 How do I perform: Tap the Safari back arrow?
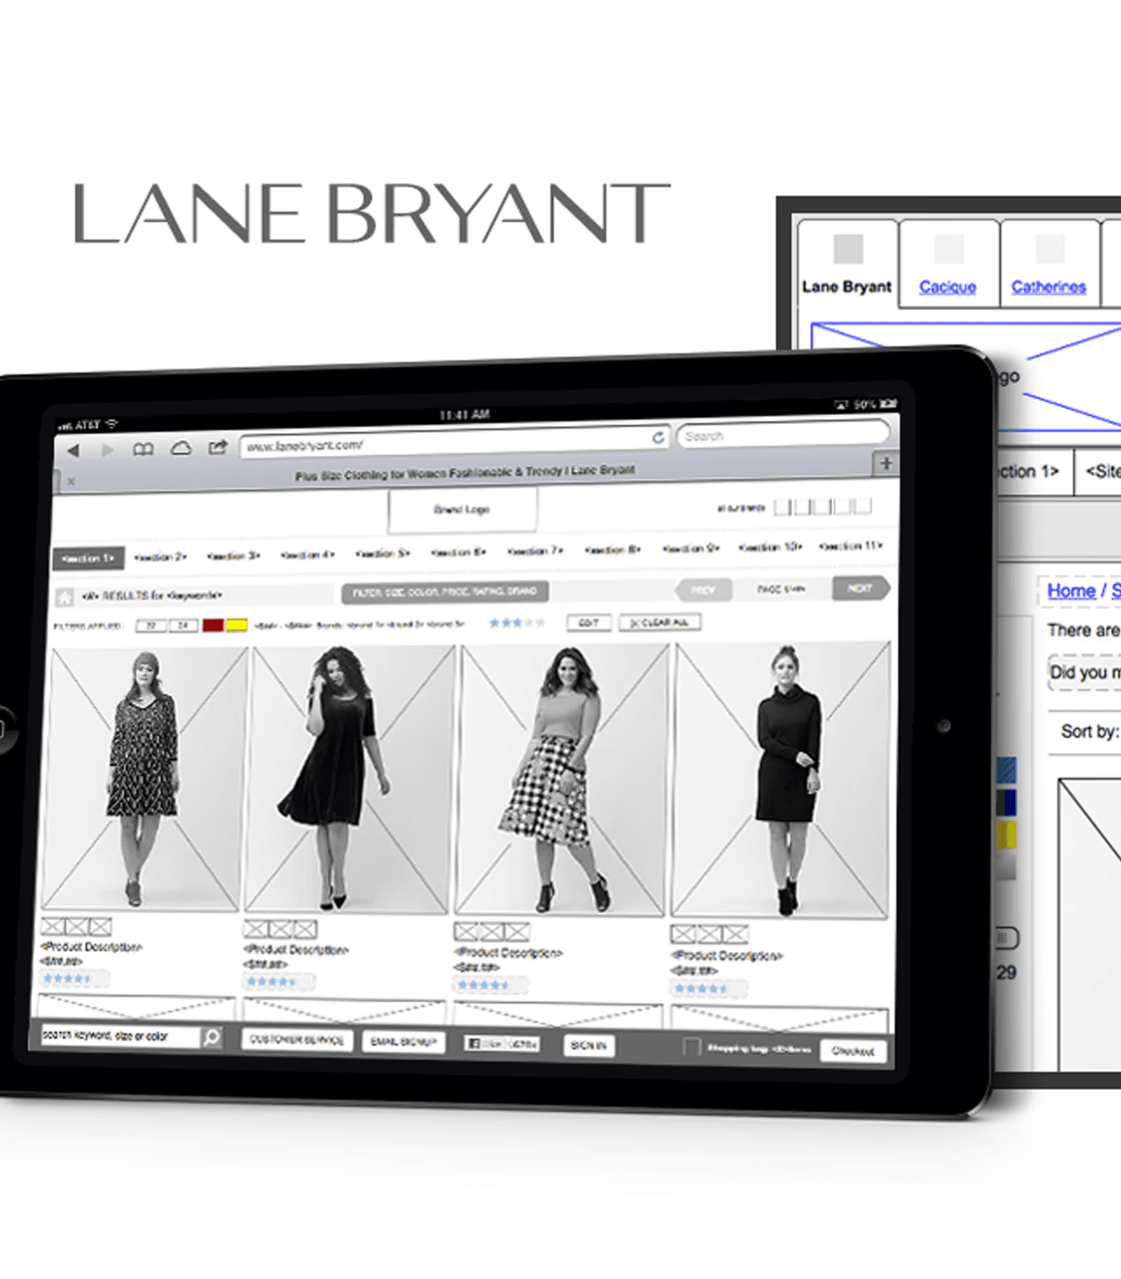click(73, 450)
